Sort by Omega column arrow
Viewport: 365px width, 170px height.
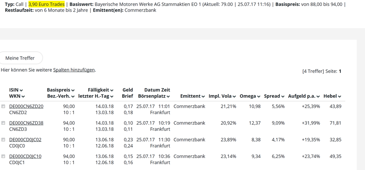tap(259, 97)
